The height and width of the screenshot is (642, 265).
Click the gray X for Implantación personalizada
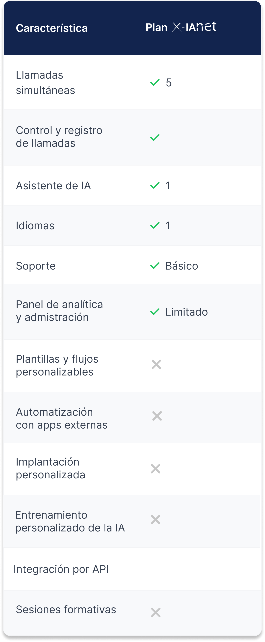(156, 469)
